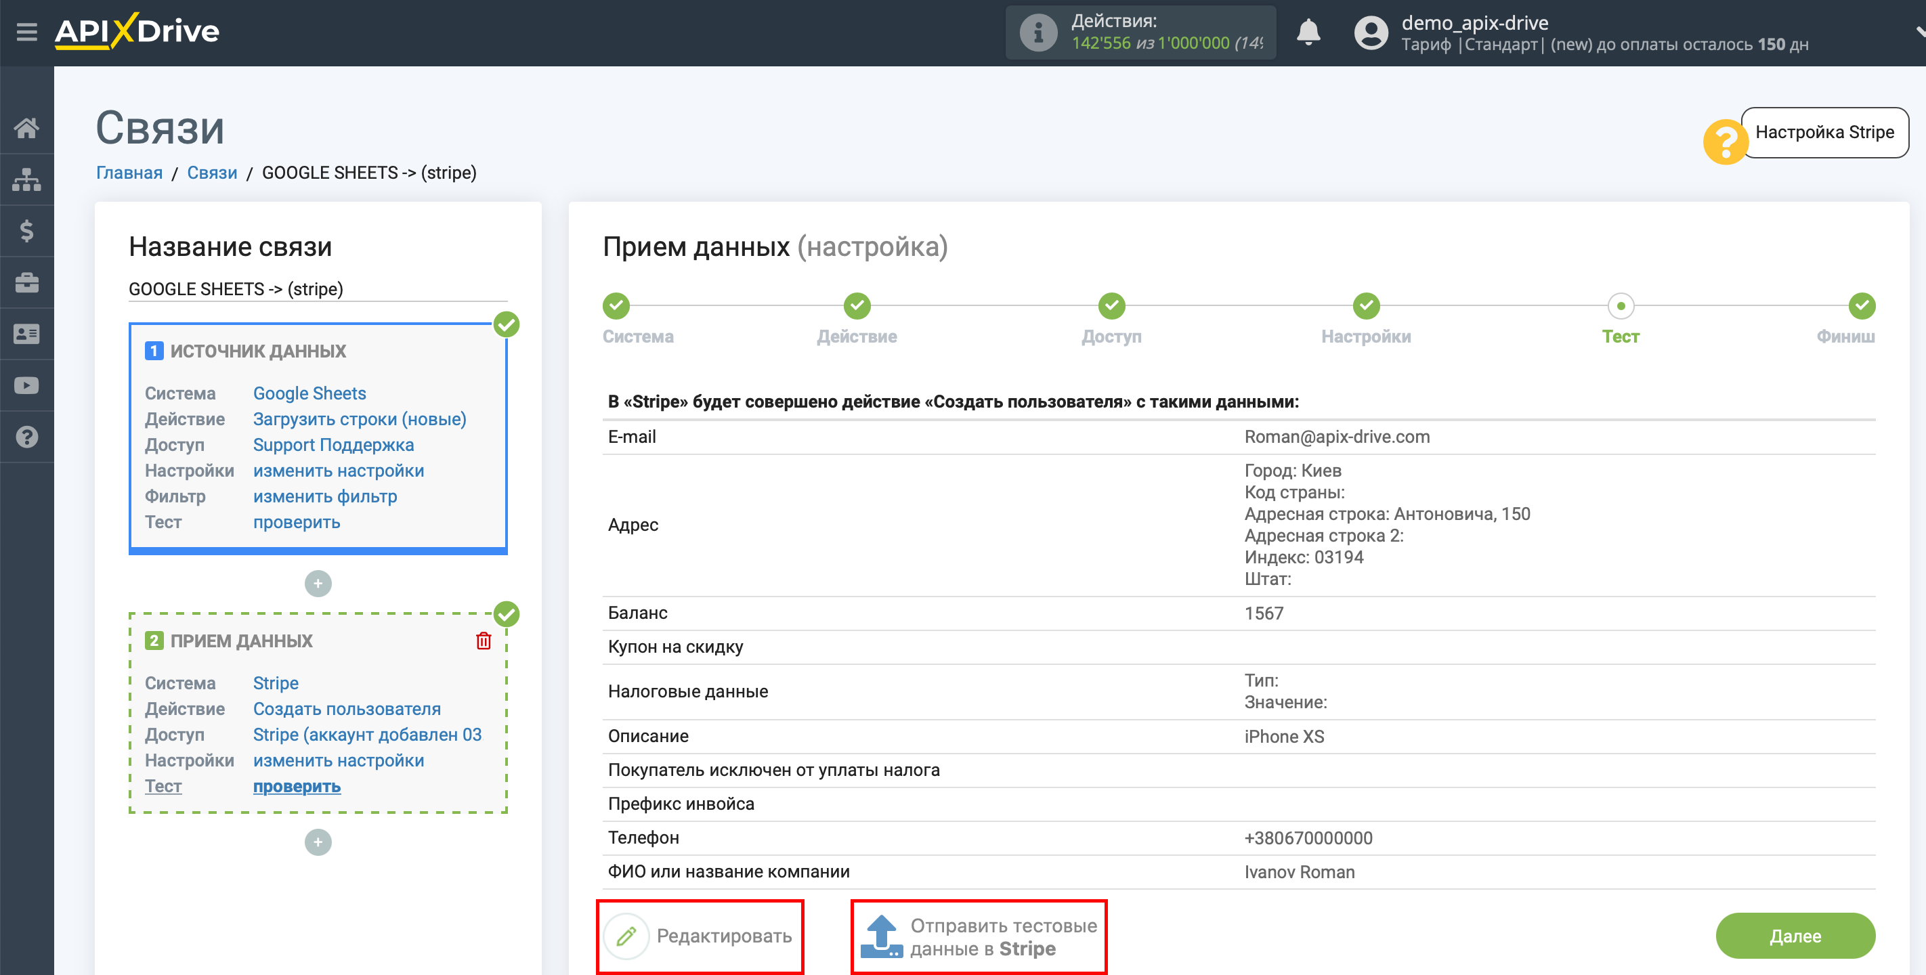
Task: Go to the Финиш step circle
Action: click(x=1862, y=306)
